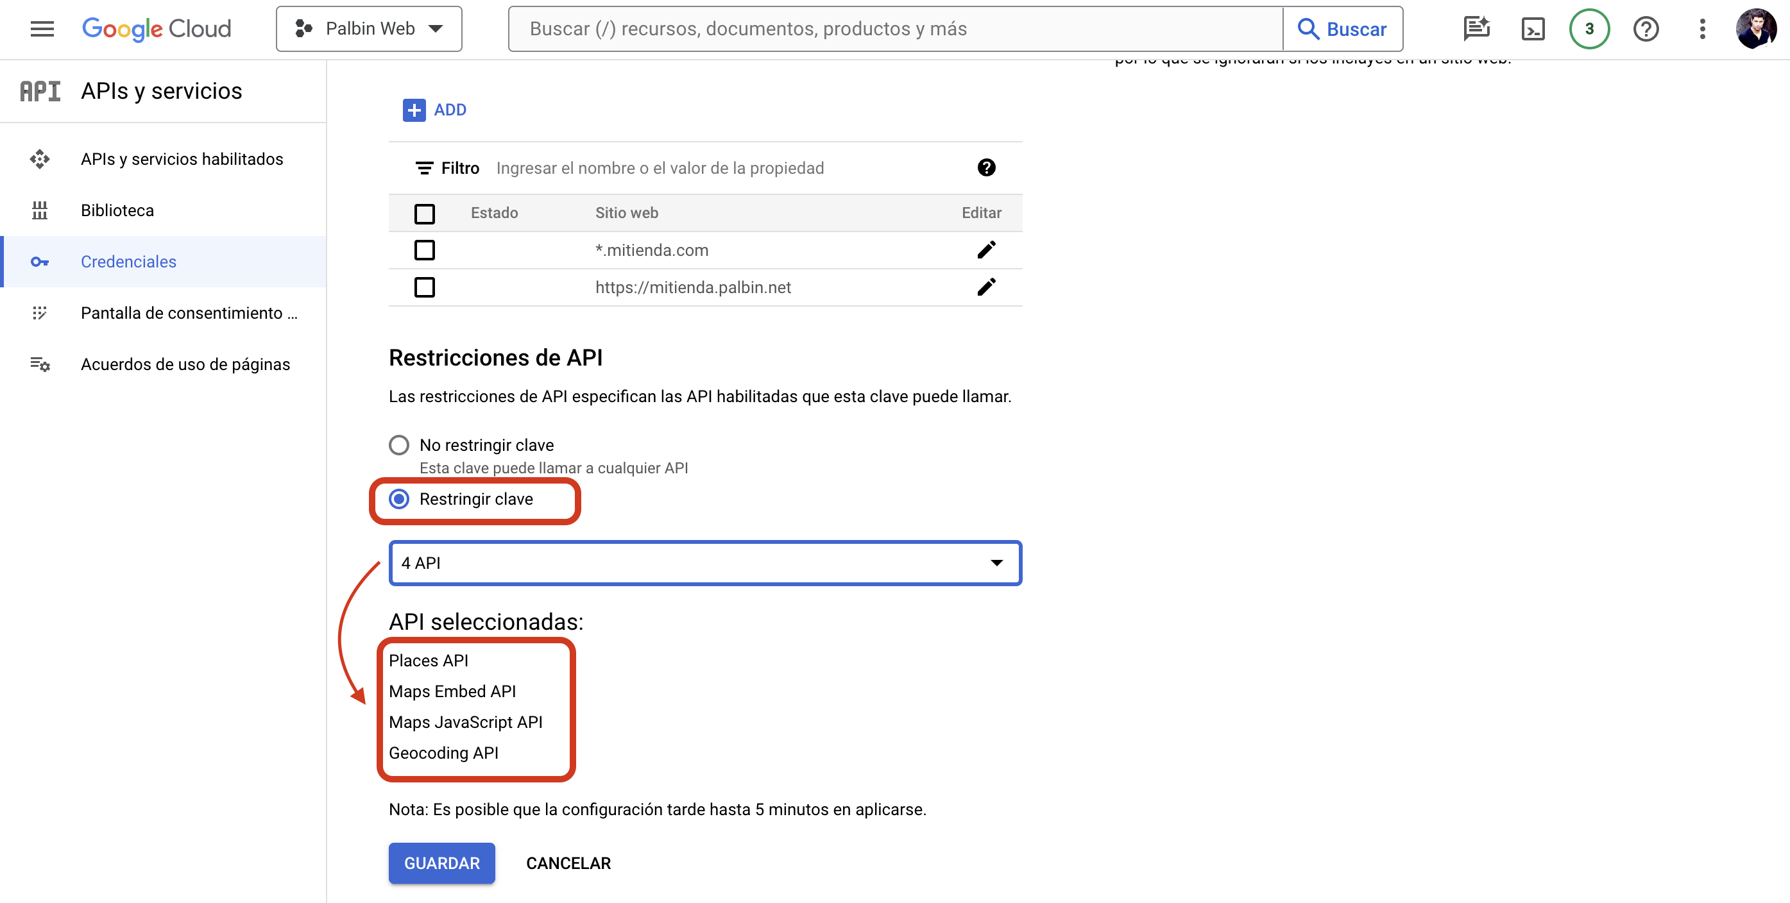Screen dimensions: 1790x903
Task: Click the Credenciales key icon
Action: pos(42,262)
